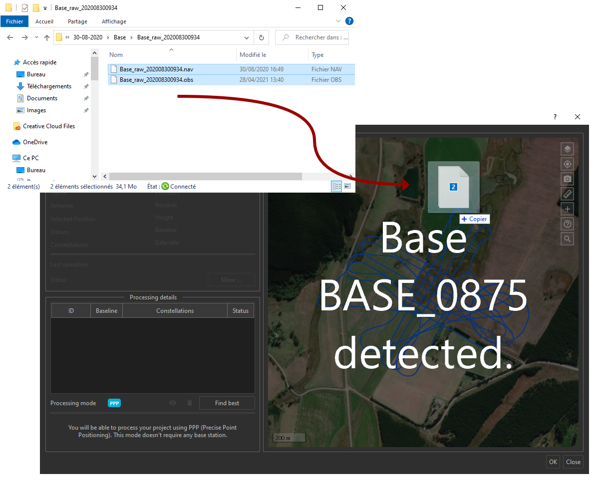599x484 pixels.
Task: Click the 200 m scale bar control
Action: click(x=289, y=437)
